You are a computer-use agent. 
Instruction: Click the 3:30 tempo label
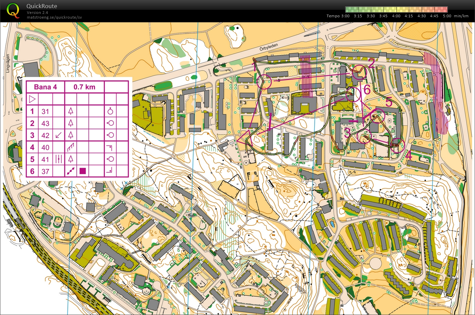coord(371,16)
